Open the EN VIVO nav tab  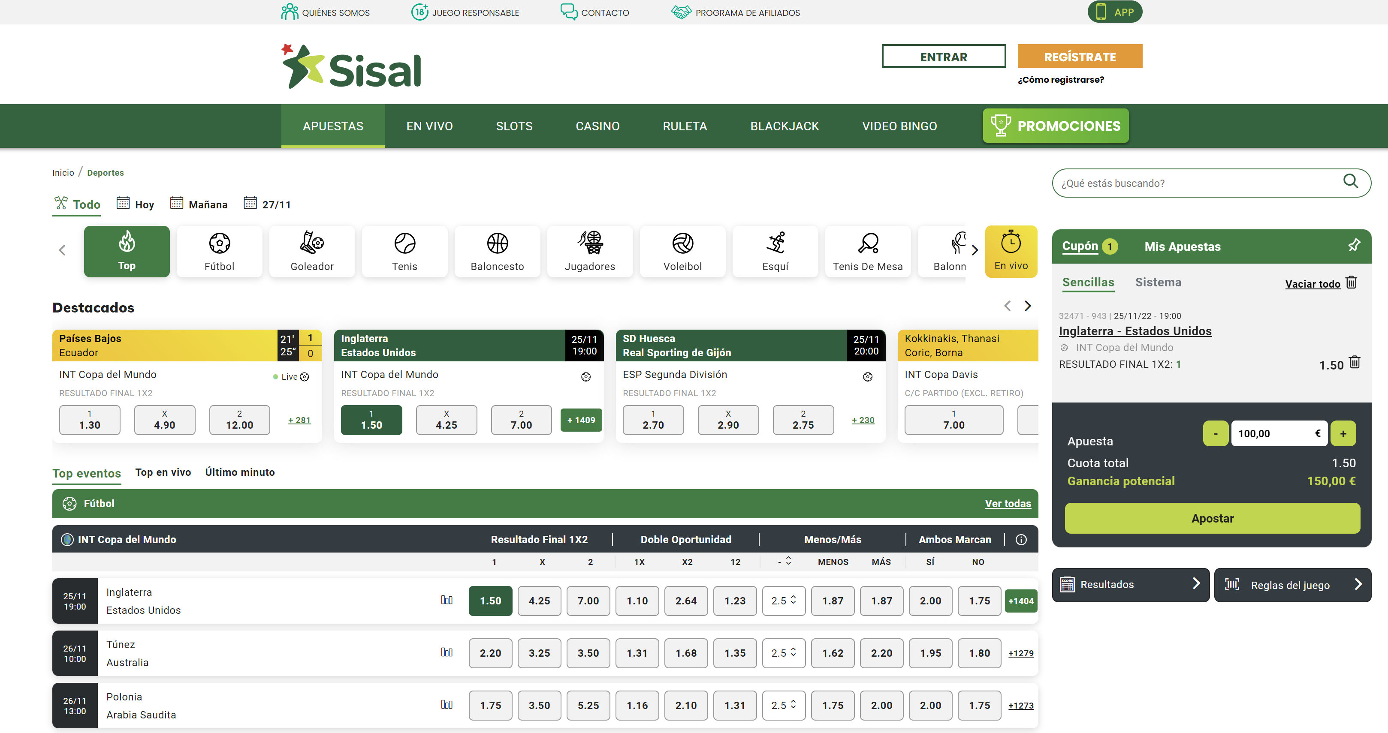pos(429,126)
